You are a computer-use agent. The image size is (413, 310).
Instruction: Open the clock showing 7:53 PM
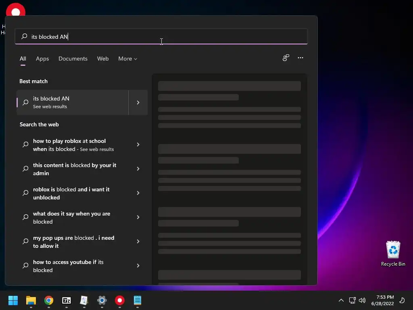tap(383, 300)
